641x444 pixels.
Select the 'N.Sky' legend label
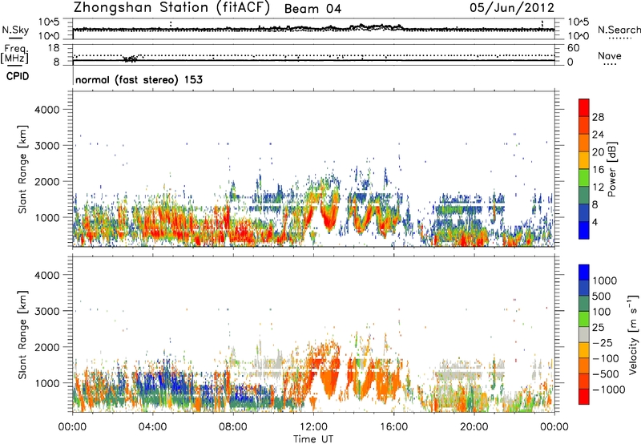pyautogui.click(x=15, y=30)
